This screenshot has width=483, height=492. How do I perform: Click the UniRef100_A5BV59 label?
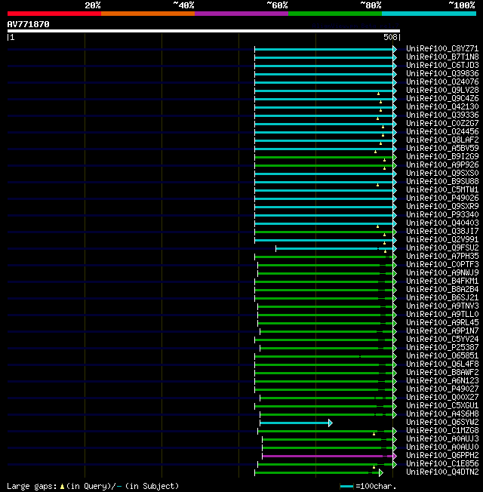click(442, 149)
